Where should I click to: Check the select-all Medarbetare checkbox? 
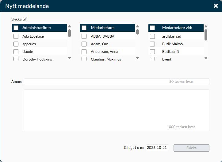pyautogui.click(x=84, y=28)
